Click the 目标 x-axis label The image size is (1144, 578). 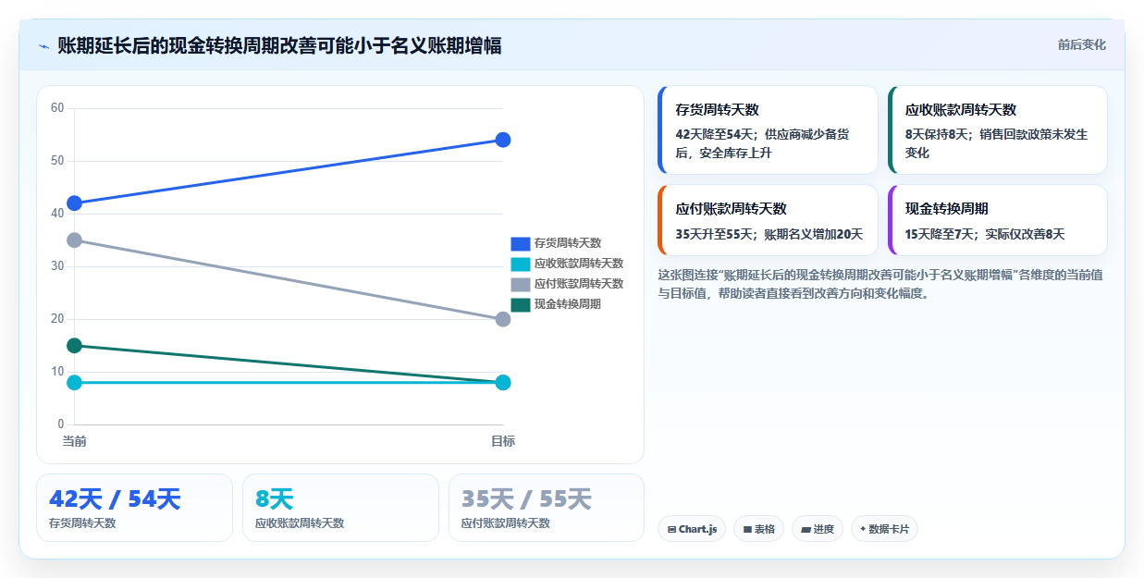503,441
